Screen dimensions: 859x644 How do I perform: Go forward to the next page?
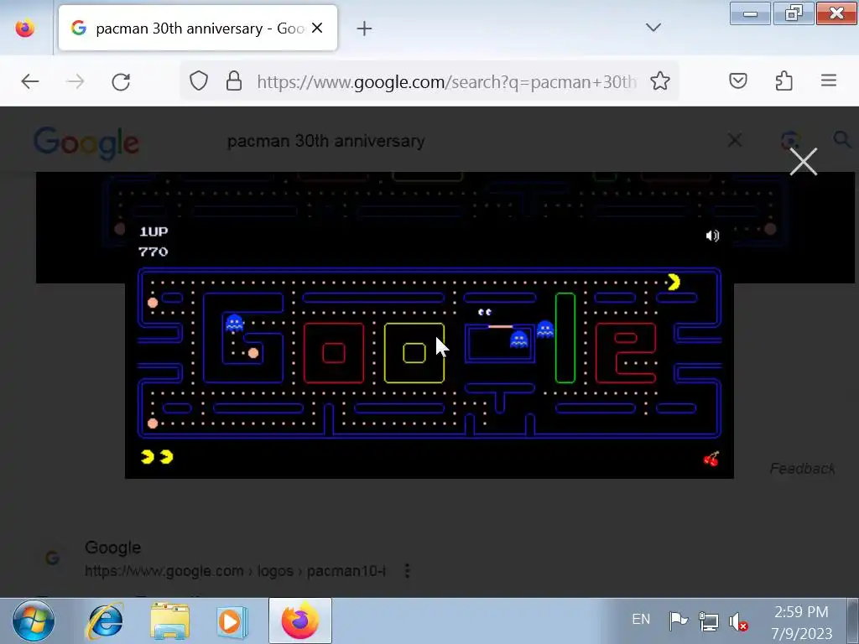pyautogui.click(x=75, y=81)
